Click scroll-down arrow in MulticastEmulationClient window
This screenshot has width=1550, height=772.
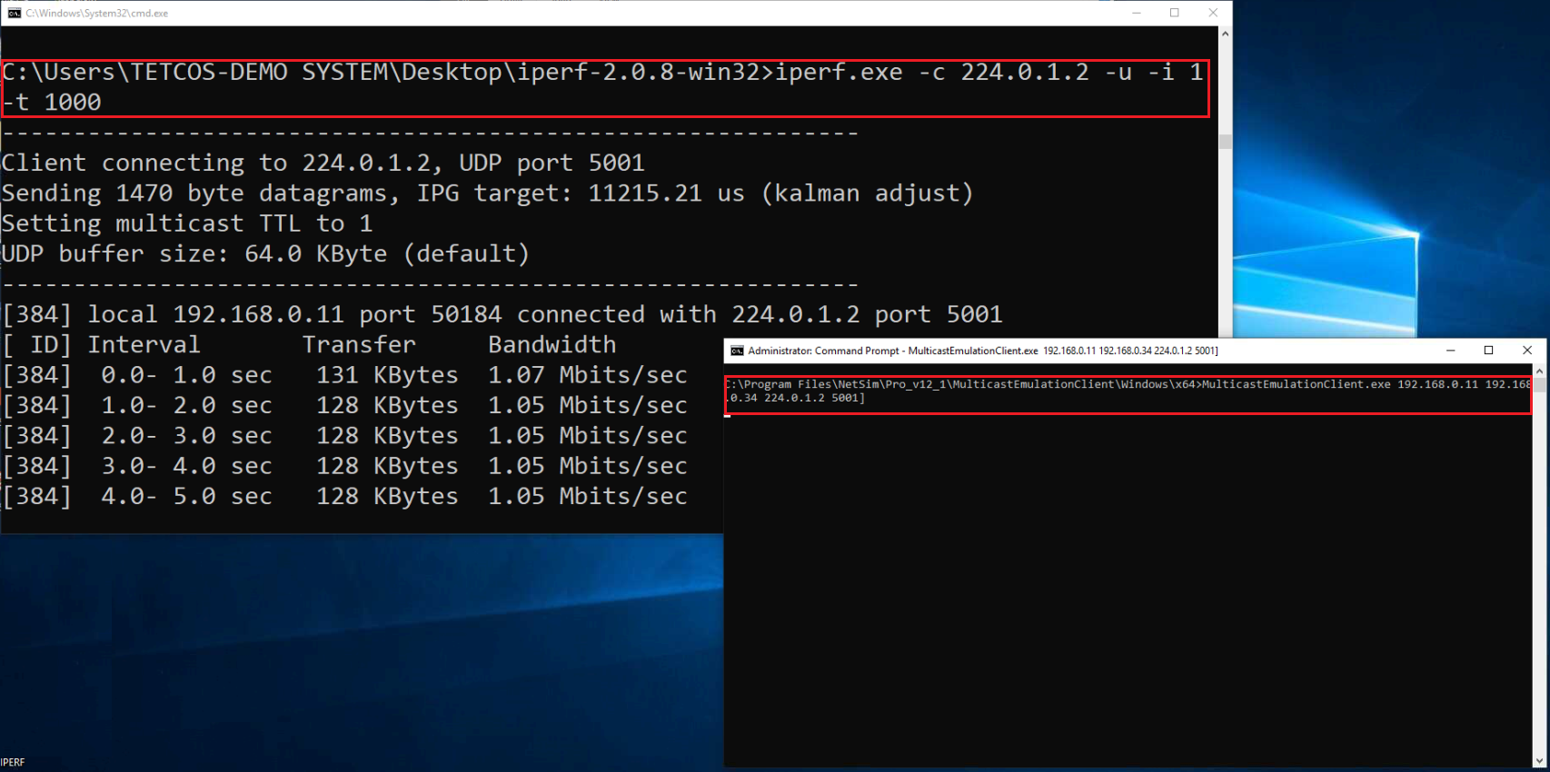[1539, 761]
